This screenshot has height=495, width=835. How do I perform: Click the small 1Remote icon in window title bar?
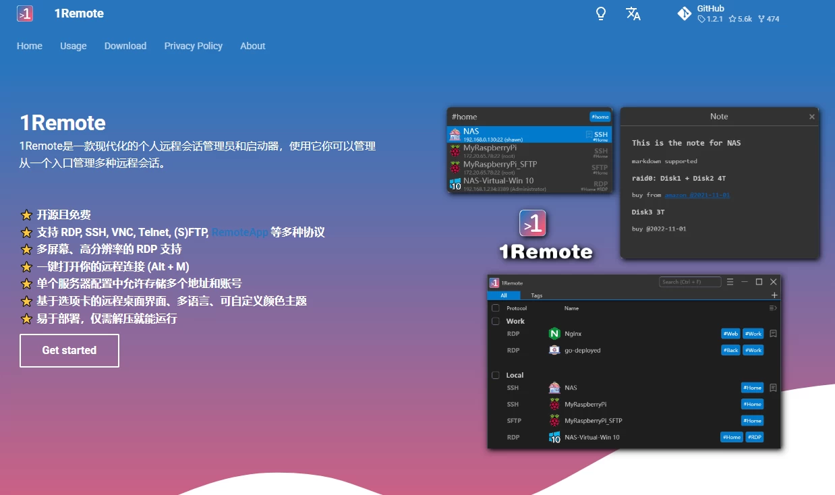[x=494, y=283]
